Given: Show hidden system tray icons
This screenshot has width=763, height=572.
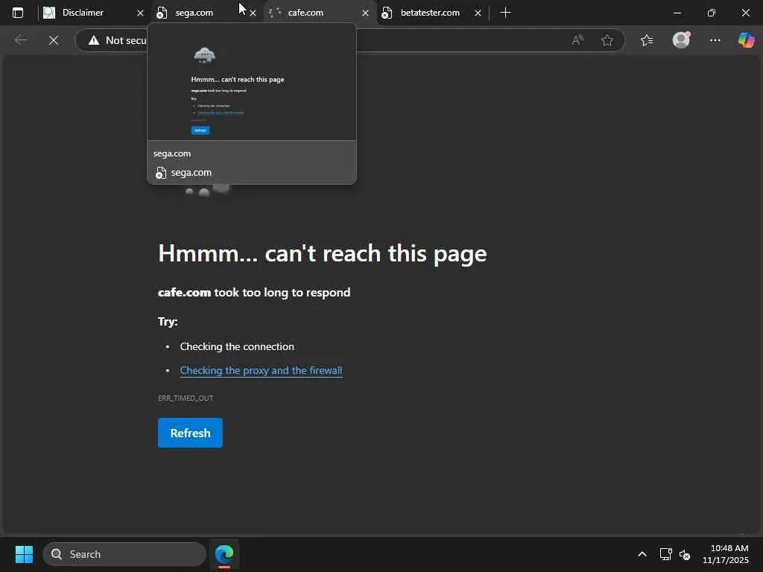Looking at the screenshot, I should click(x=642, y=554).
